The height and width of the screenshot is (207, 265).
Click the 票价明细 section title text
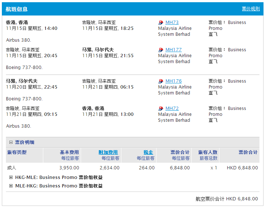24,142
